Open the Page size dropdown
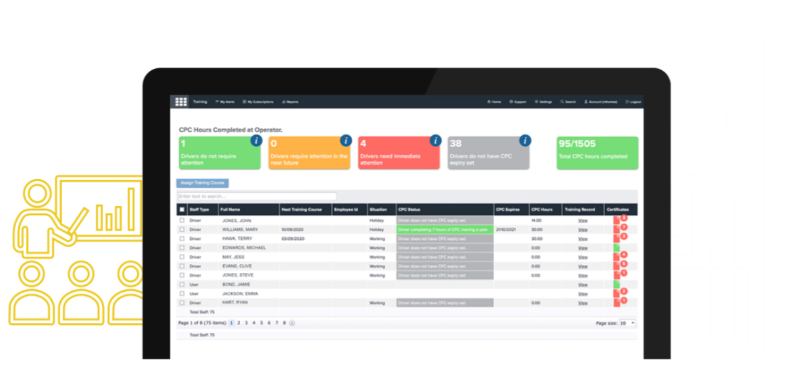The height and width of the screenshot is (379, 811). (x=627, y=324)
